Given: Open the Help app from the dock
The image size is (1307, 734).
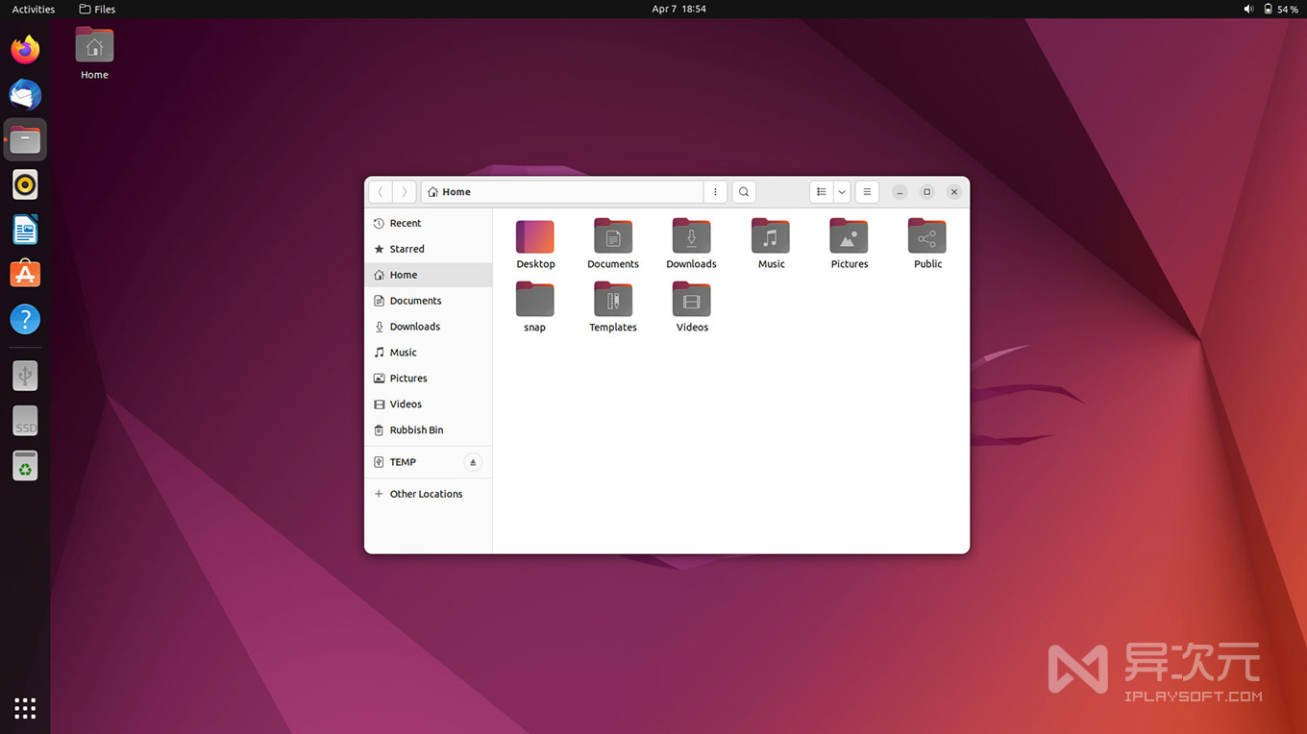Looking at the screenshot, I should (x=24, y=318).
